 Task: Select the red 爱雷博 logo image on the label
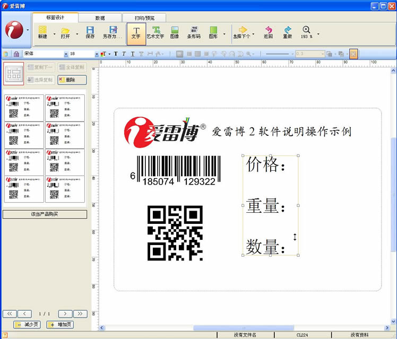[x=165, y=132]
